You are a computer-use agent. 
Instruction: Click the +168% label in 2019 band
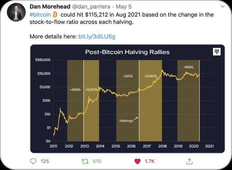[188, 67]
